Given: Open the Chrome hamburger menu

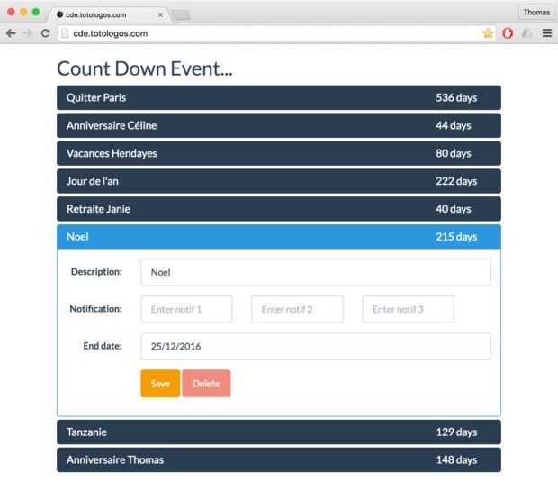Looking at the screenshot, I should point(547,33).
